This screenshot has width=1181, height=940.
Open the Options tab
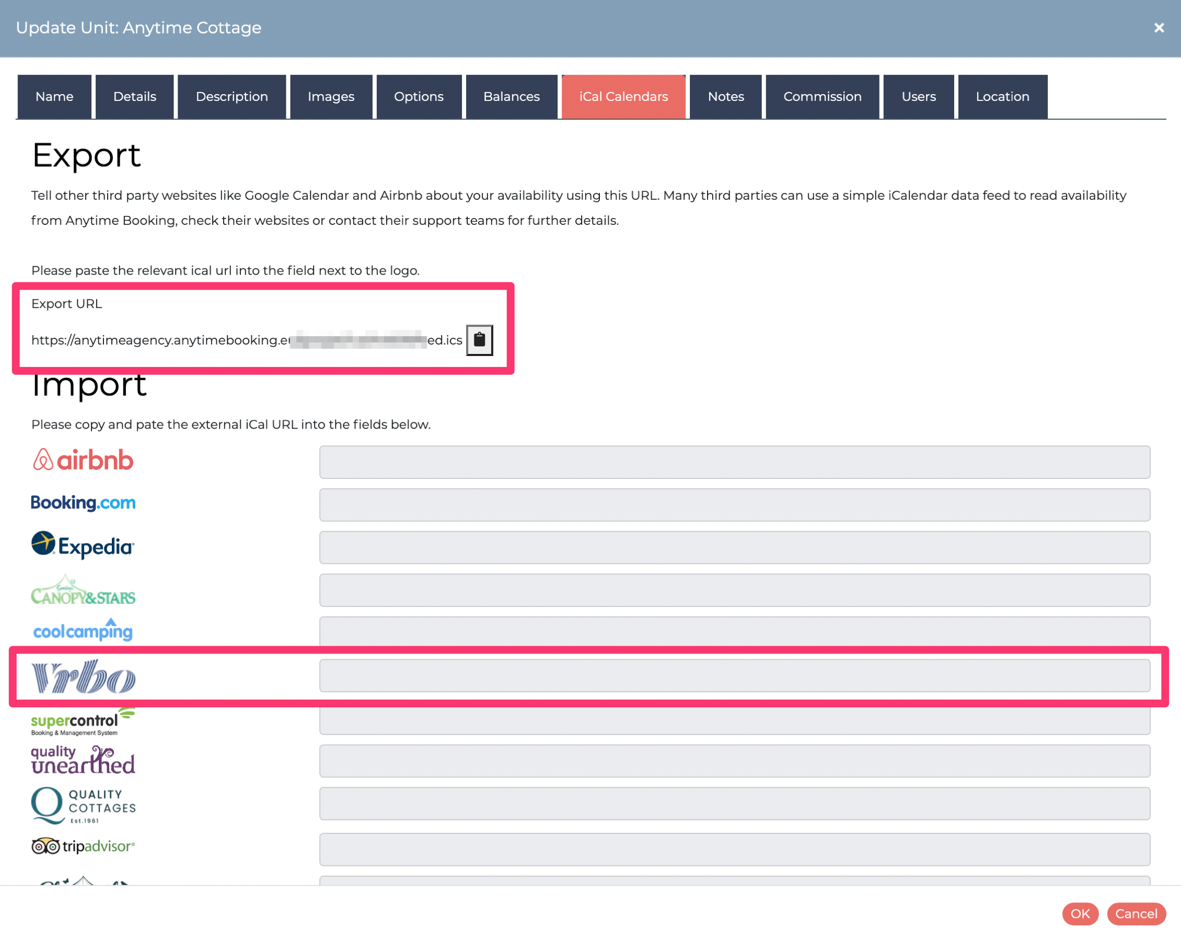click(x=419, y=97)
